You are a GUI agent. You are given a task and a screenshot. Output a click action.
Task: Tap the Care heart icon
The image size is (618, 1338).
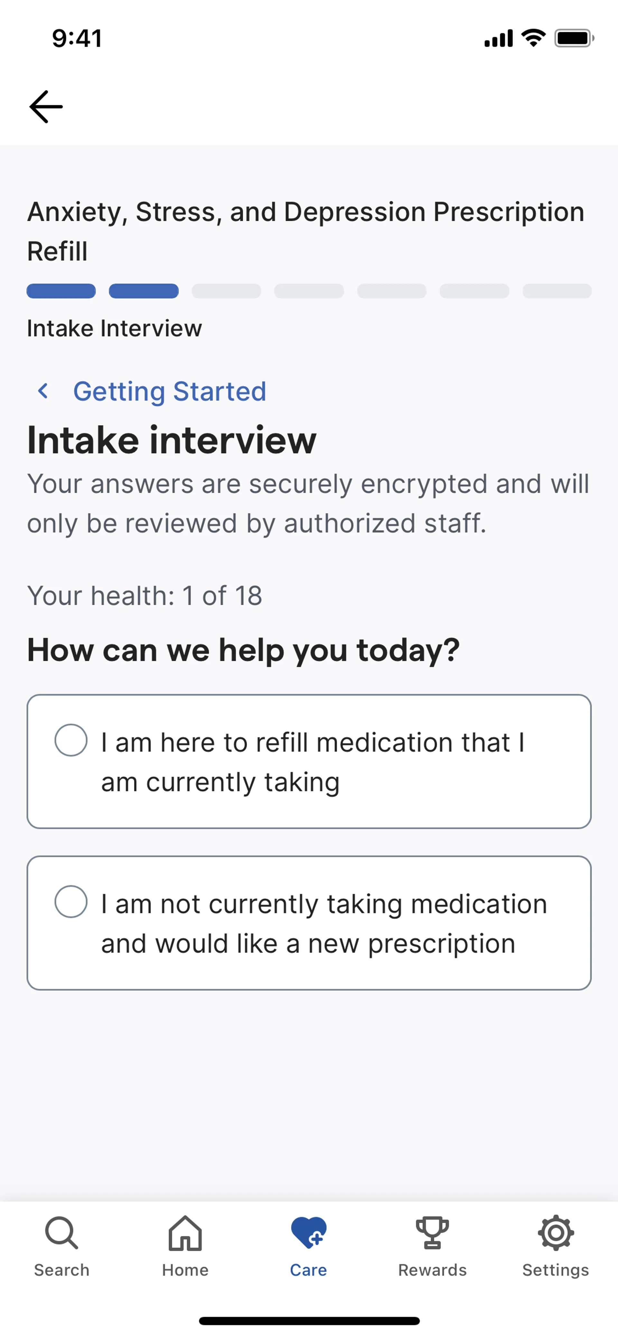point(308,1232)
